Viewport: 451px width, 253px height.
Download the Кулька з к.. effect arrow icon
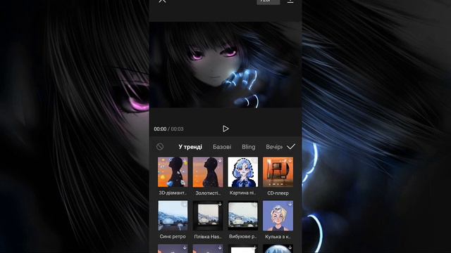pyautogui.click(x=290, y=204)
